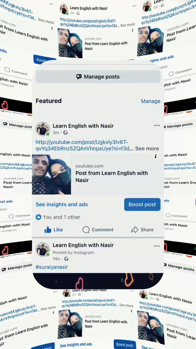Viewport: 196px width, 349px height.
Task: Open page name on the 3m post
Action: pos(83,126)
